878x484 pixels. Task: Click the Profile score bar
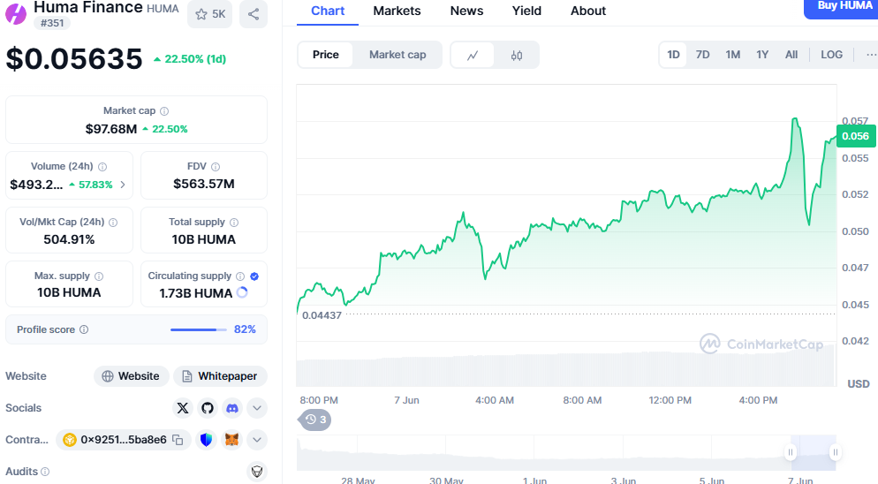pyautogui.click(x=199, y=329)
